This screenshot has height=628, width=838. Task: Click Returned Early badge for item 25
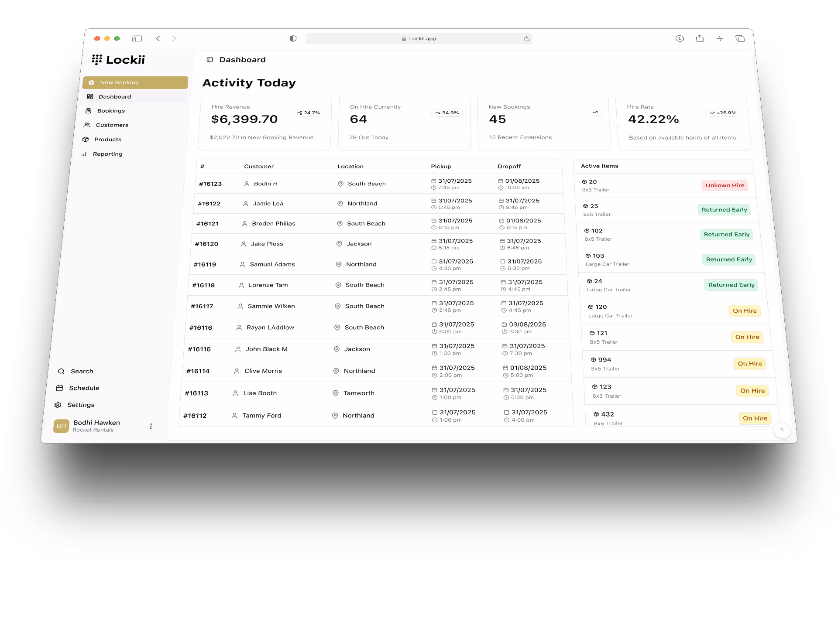tap(724, 210)
